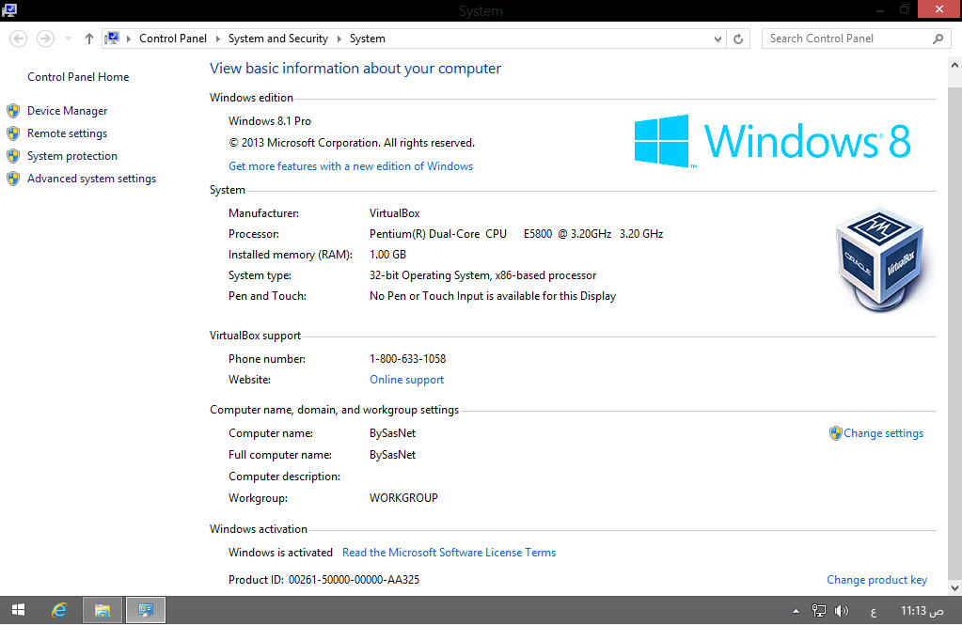Click System window icon in title bar
The width and height of the screenshot is (962, 625).
[x=9, y=10]
